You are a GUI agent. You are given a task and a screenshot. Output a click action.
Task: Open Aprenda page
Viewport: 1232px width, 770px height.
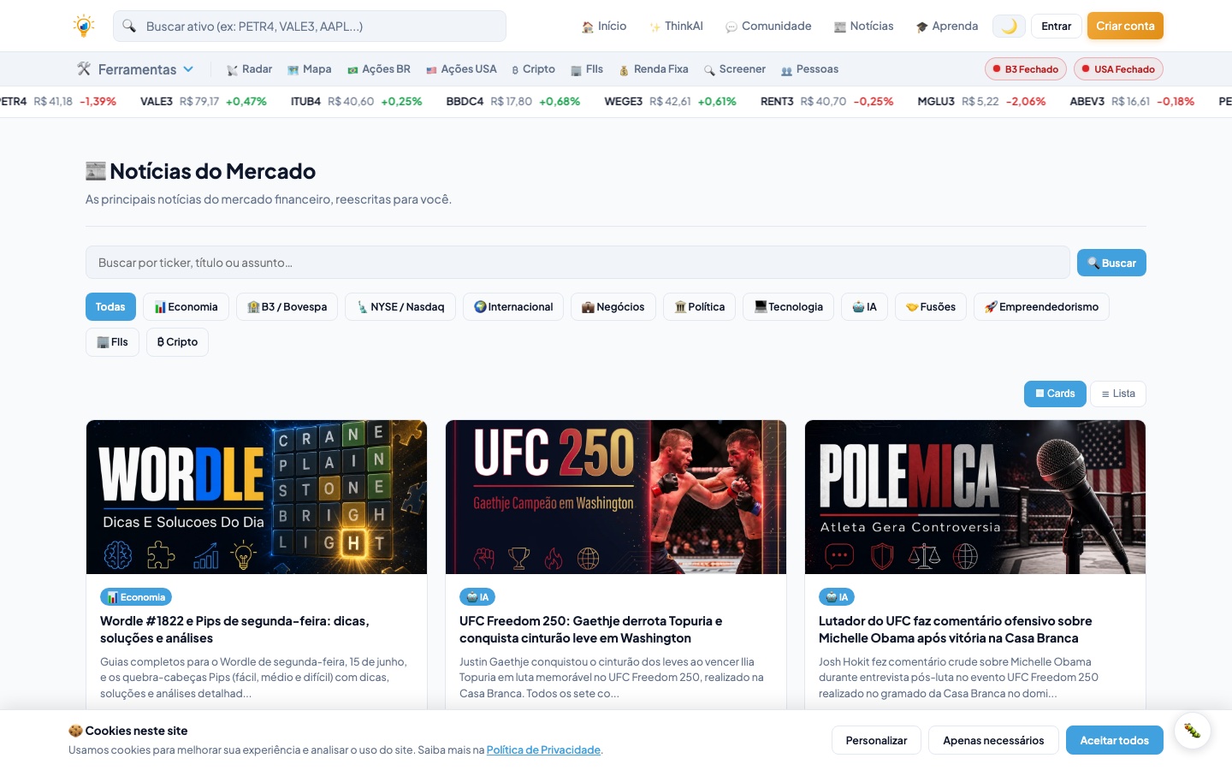click(x=946, y=27)
